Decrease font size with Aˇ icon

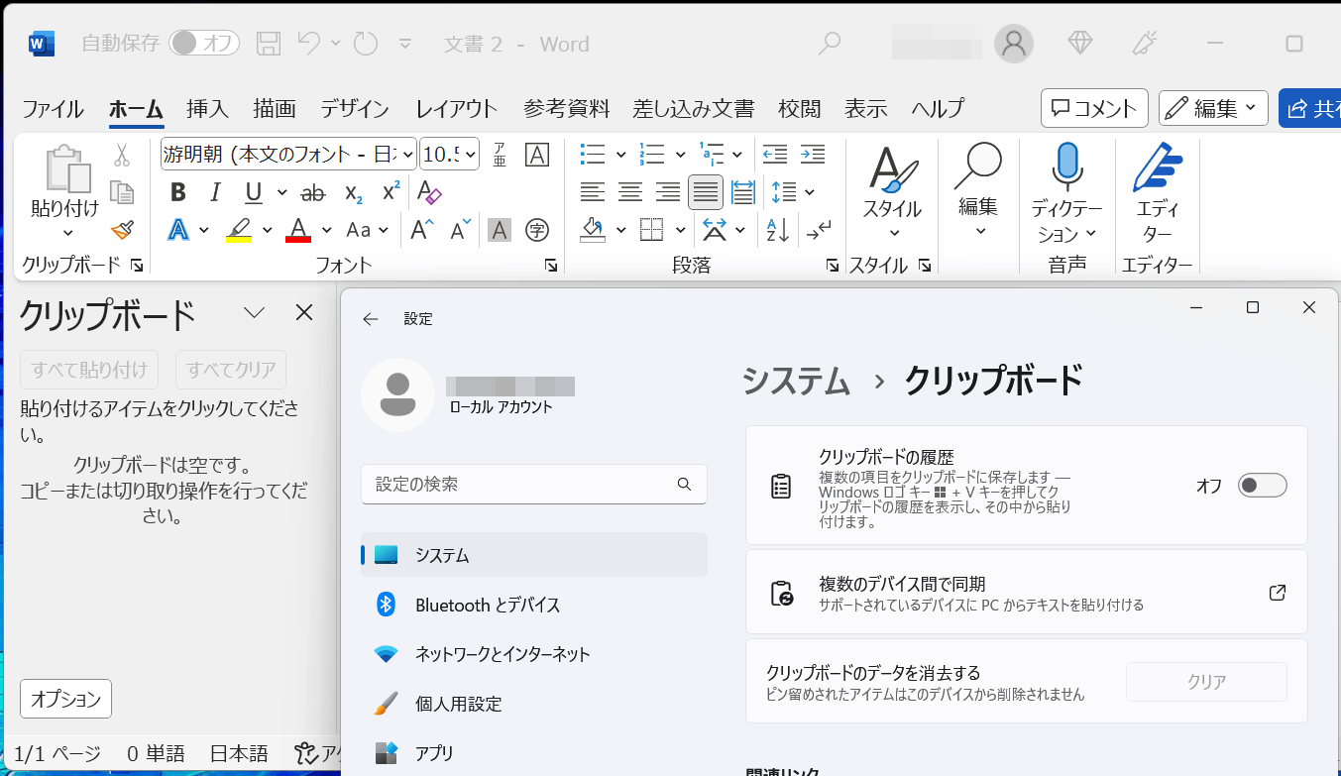click(460, 230)
